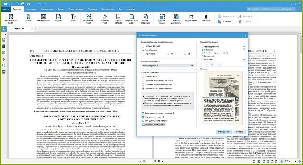
Task: Click the Home icon beside document tabs
Action: point(4,29)
